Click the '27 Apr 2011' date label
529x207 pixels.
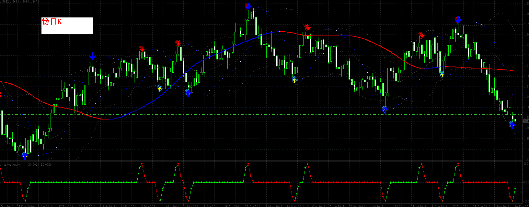(253, 206)
